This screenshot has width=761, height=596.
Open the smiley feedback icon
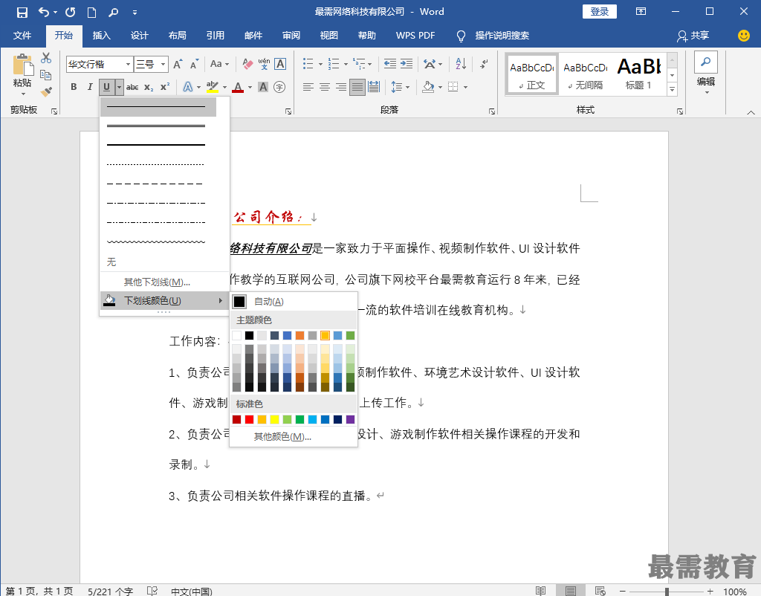pyautogui.click(x=743, y=36)
